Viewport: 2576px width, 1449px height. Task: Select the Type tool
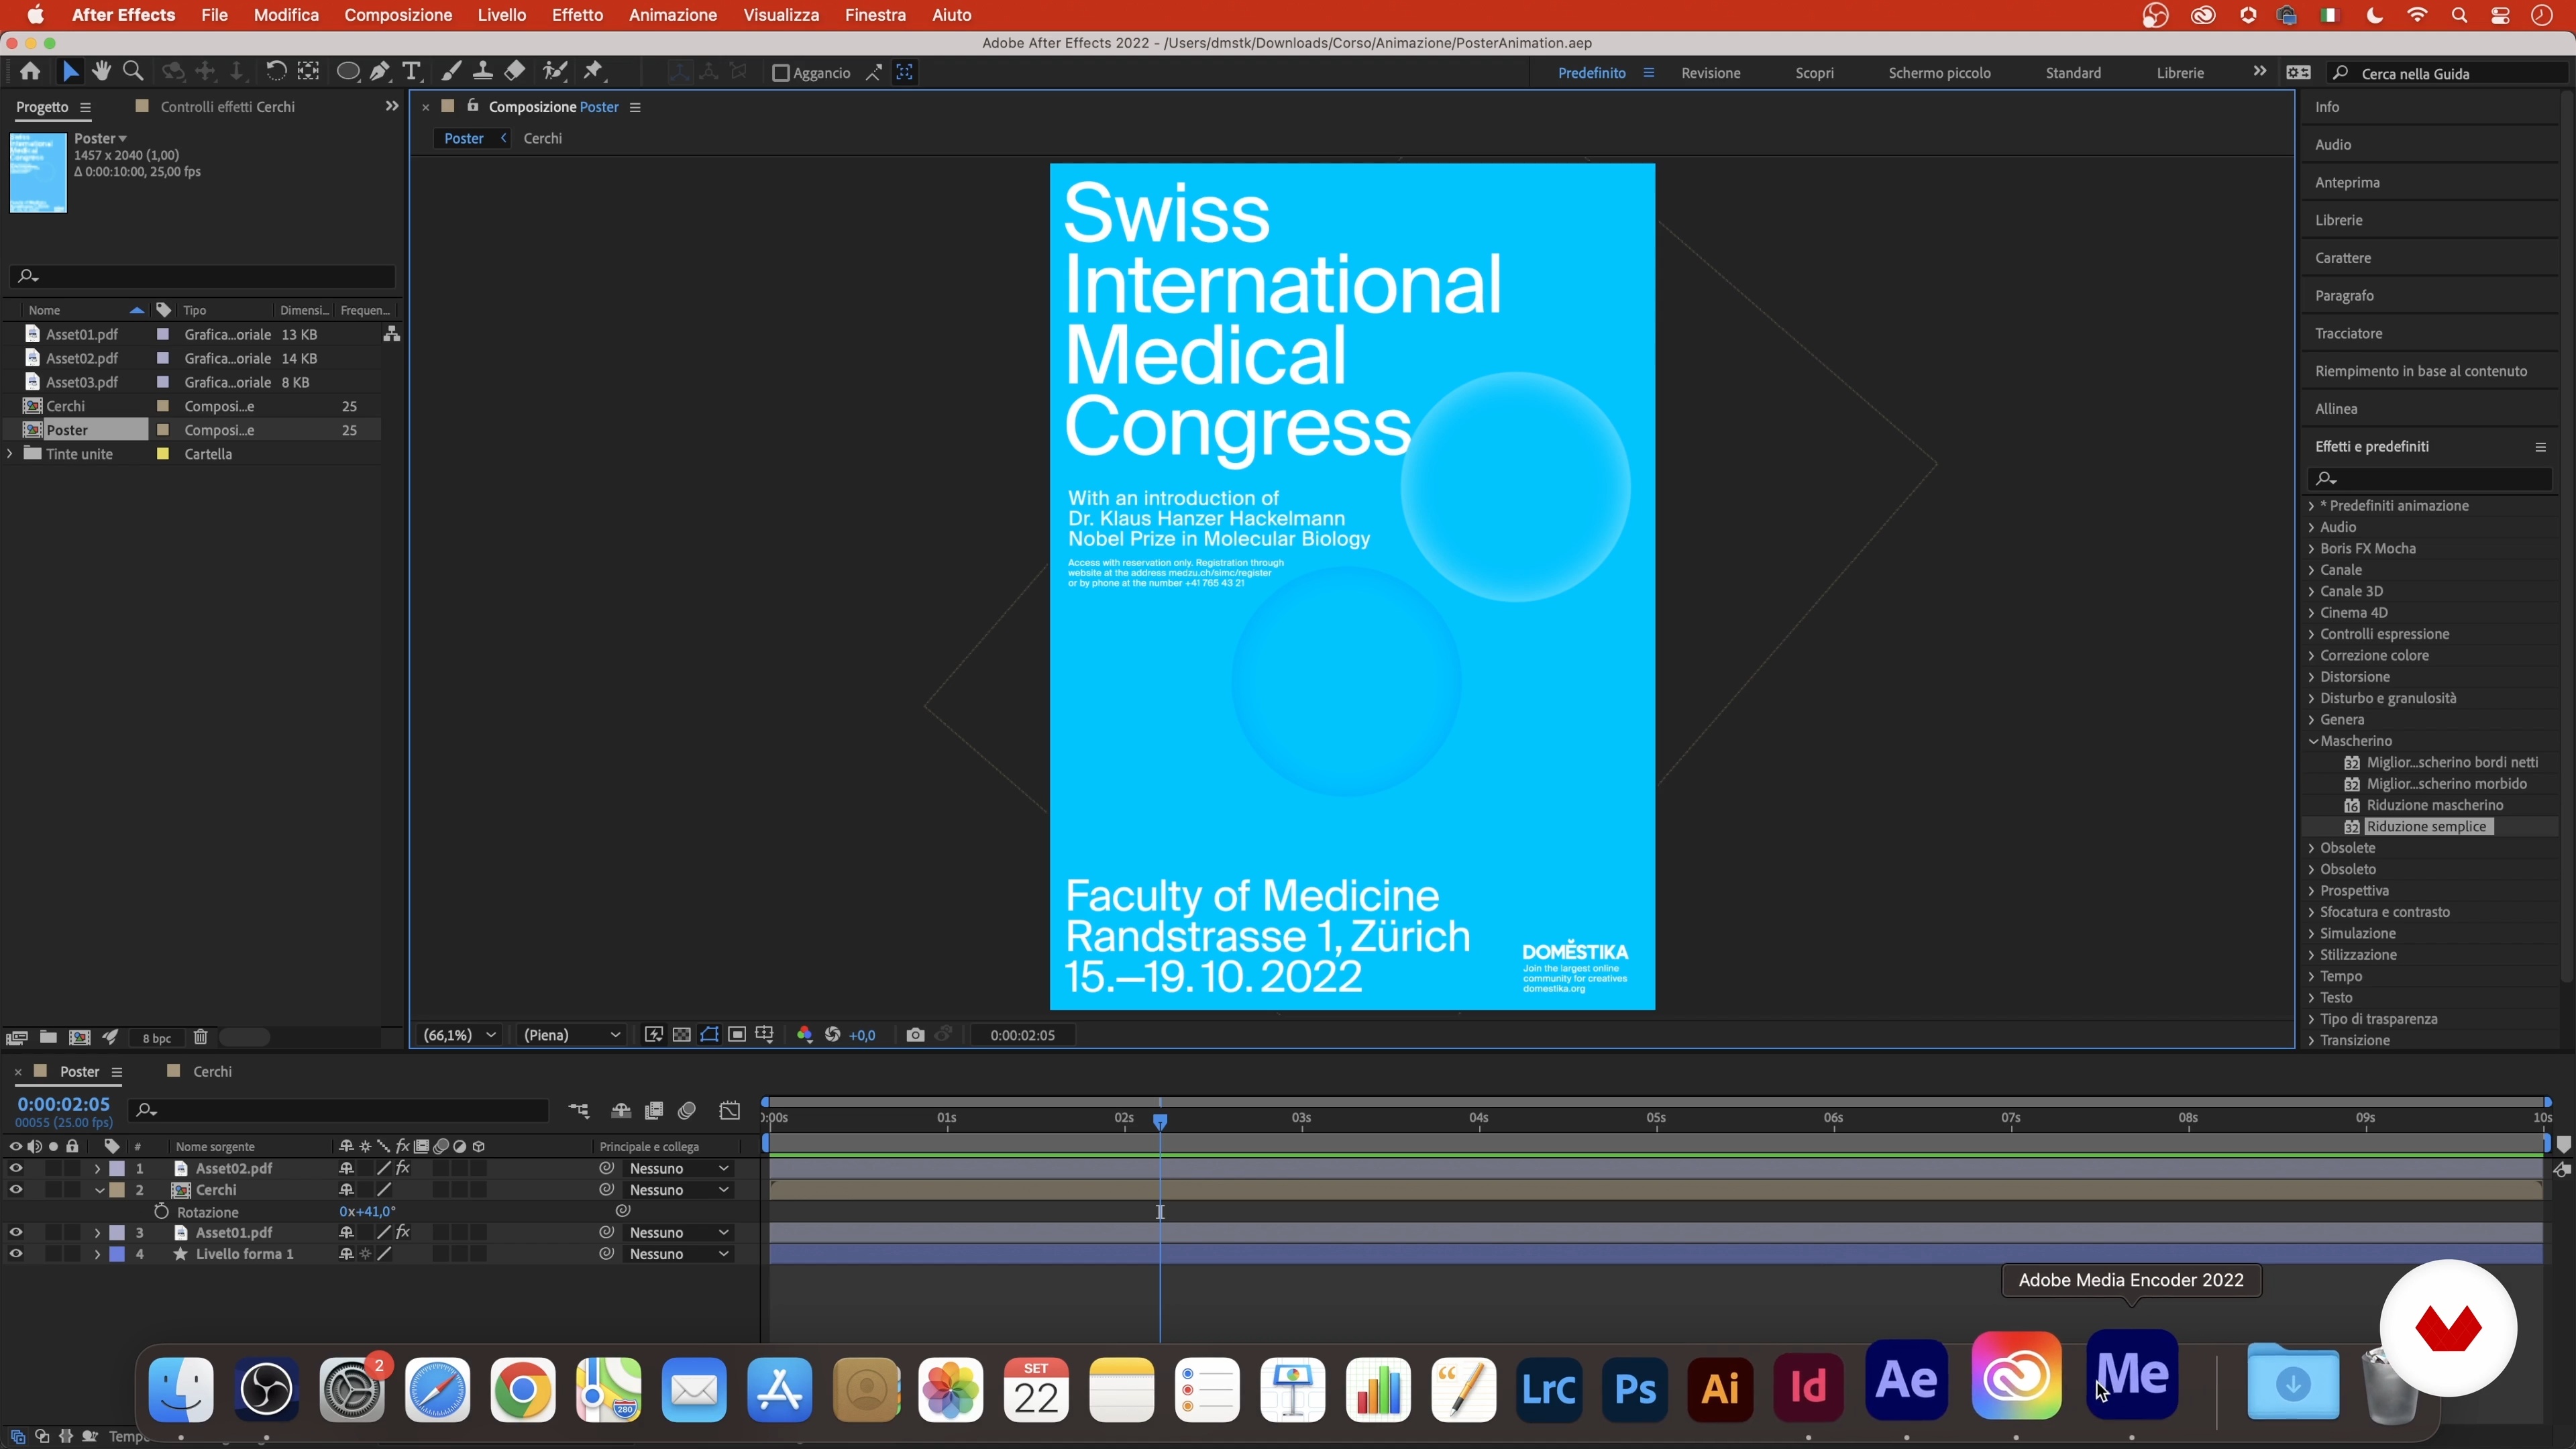(x=411, y=72)
